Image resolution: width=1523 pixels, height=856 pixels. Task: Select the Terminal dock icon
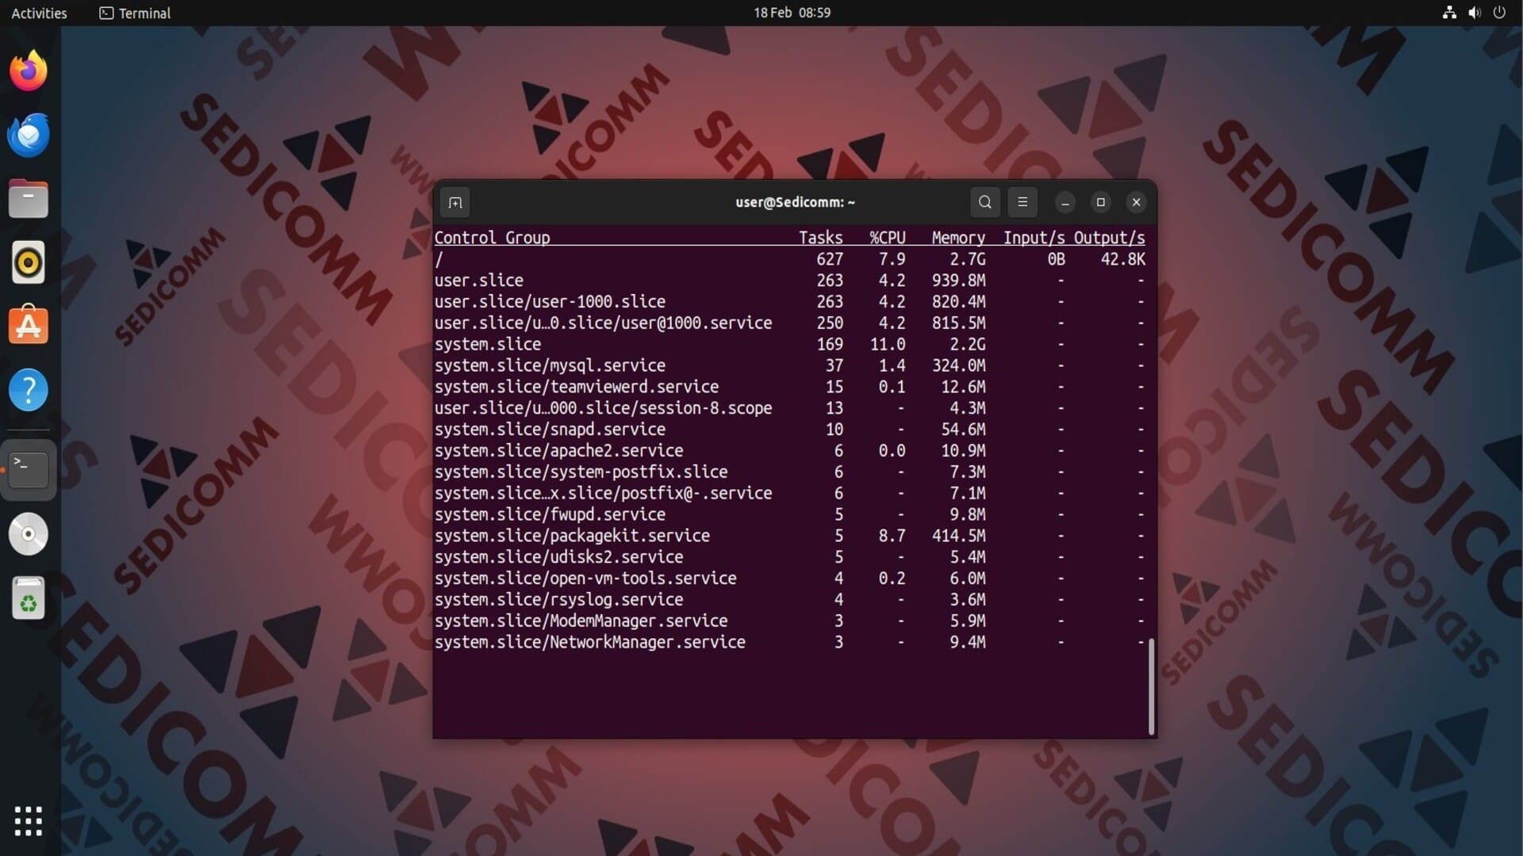point(29,469)
